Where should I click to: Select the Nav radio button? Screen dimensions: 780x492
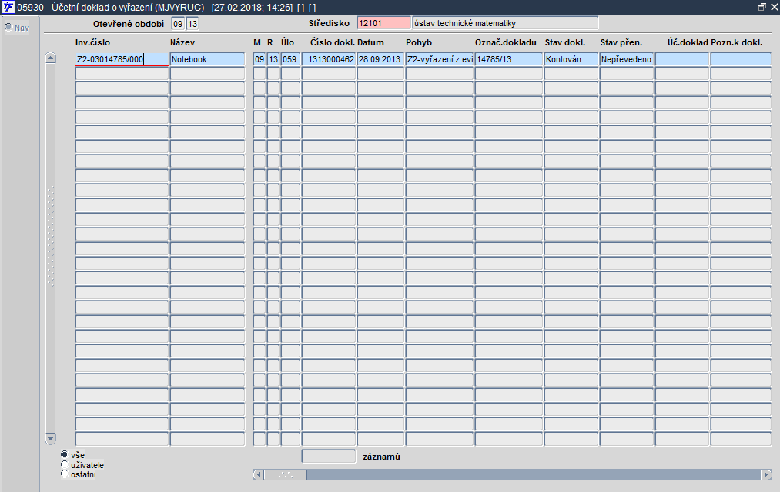pyautogui.click(x=8, y=27)
